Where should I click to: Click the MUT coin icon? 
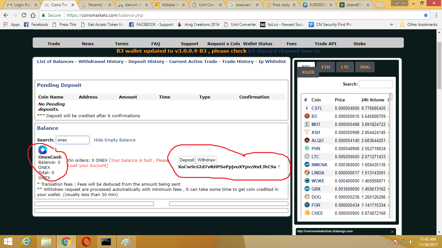click(x=307, y=124)
